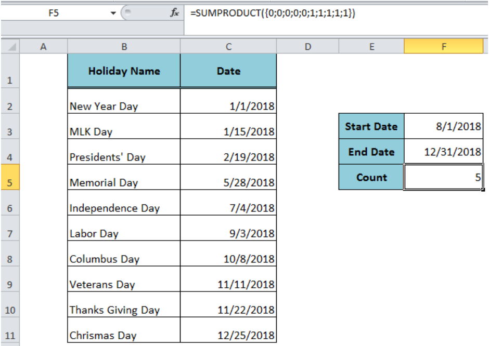
Task: Select column header B
Action: pos(124,46)
